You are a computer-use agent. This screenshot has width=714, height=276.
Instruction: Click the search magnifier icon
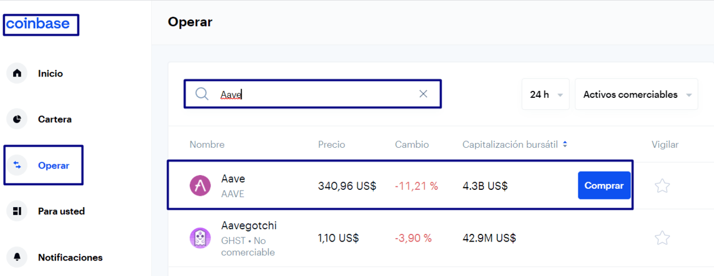click(202, 94)
